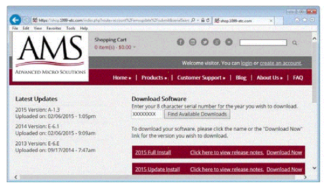
Task: Open the Blog navigation item
Action: 241,78
